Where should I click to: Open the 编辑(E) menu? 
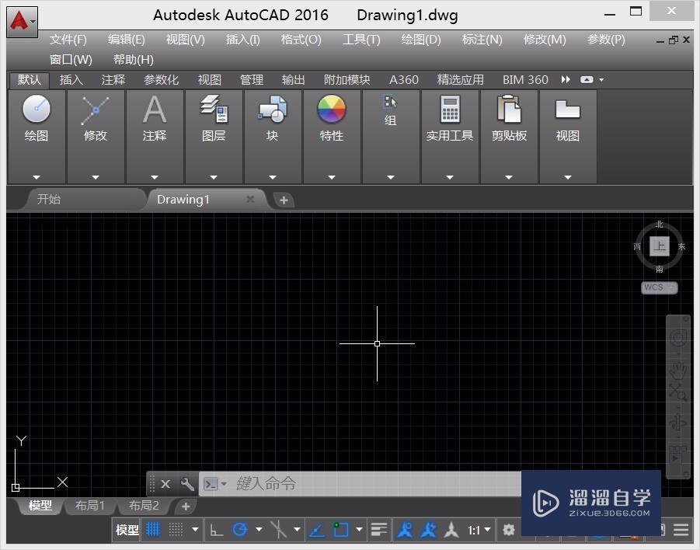coord(127,40)
